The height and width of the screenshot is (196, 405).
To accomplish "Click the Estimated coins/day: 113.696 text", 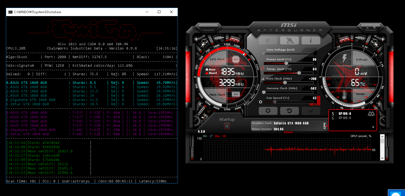I will tap(103, 66).
